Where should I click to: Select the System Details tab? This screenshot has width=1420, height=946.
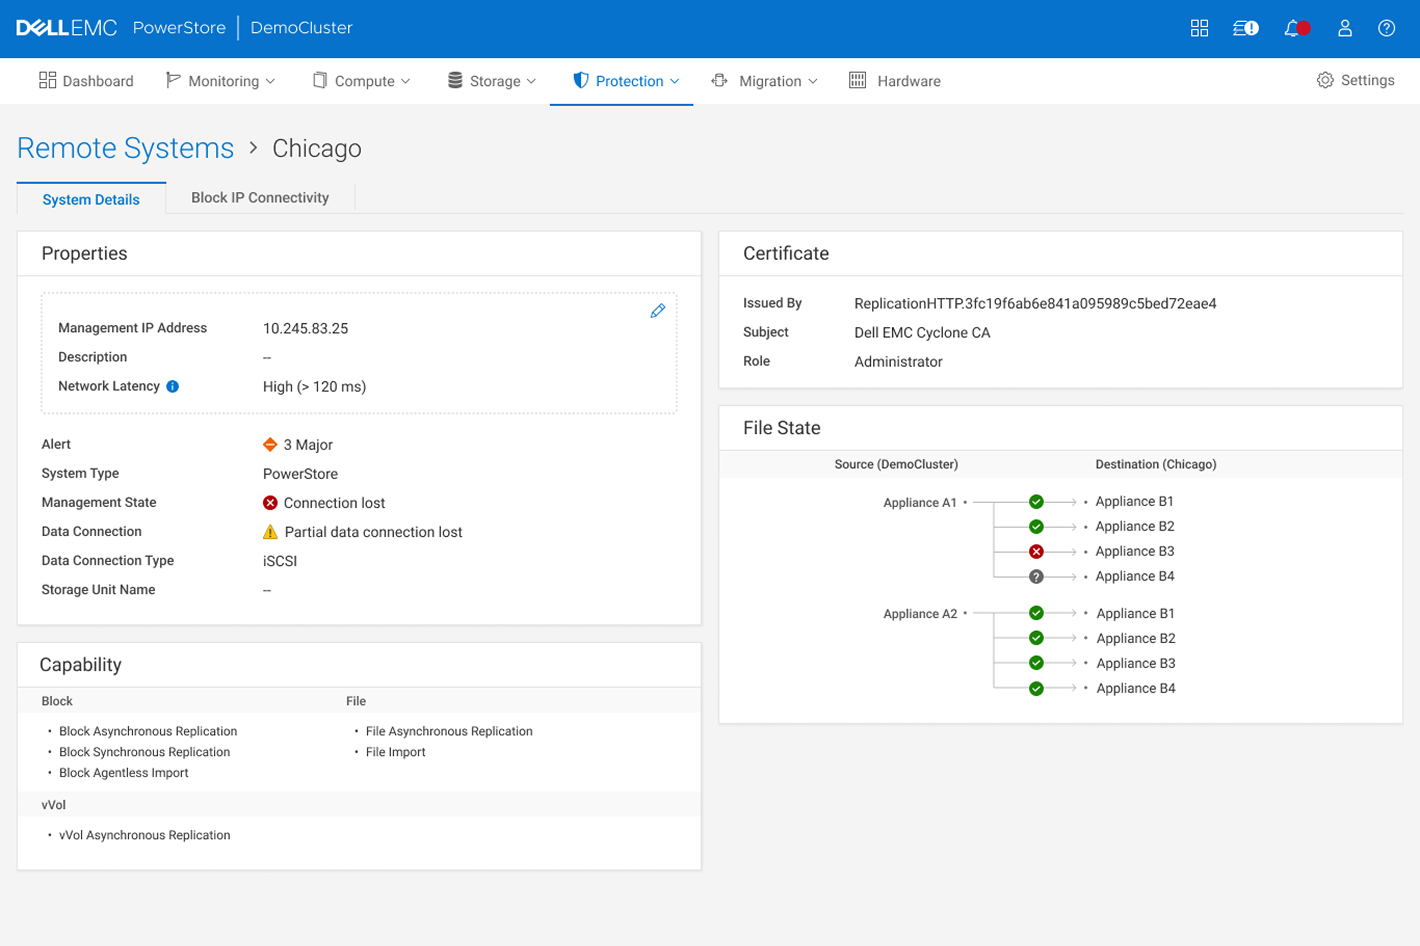[91, 200]
